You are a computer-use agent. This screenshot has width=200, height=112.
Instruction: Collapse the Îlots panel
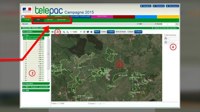[x=36, y=35]
